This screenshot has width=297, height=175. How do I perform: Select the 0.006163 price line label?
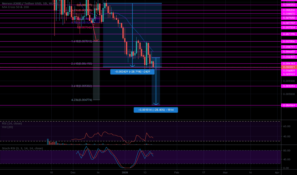289,64
